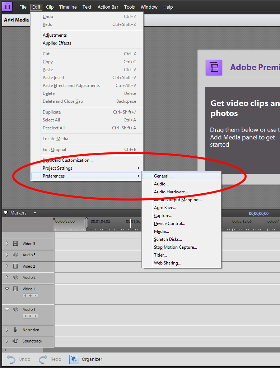Open the Help menu

(168, 7)
